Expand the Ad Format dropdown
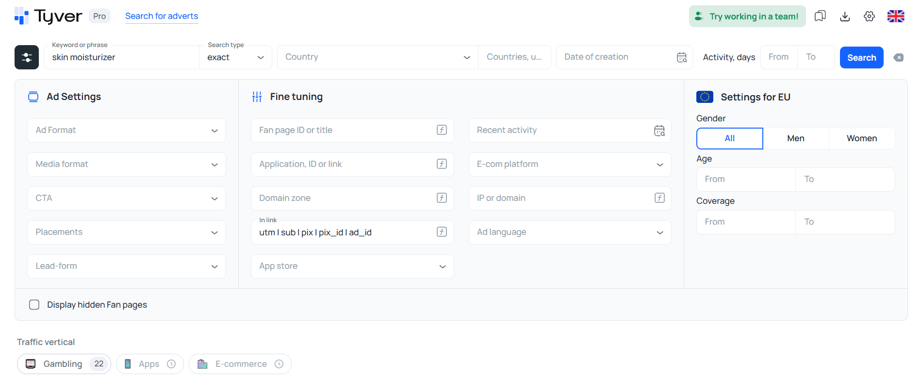 (x=127, y=131)
